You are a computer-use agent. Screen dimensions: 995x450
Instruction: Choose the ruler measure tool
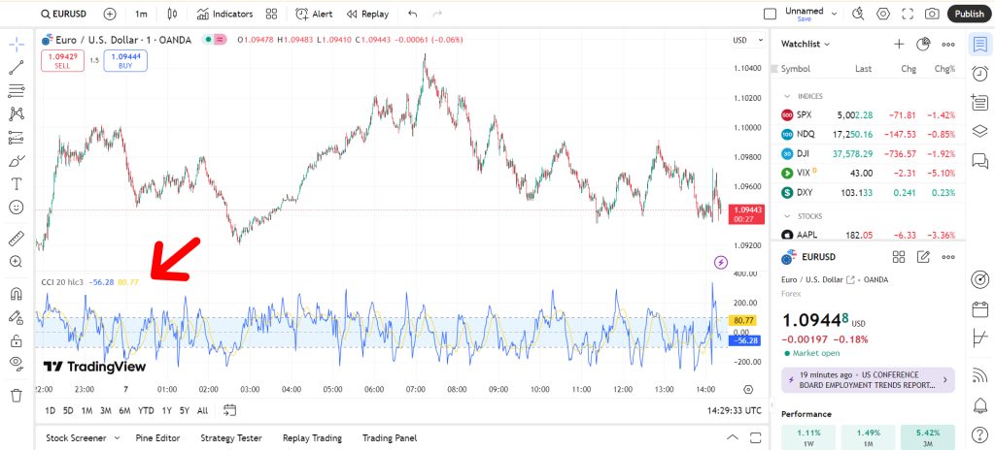coord(17,239)
